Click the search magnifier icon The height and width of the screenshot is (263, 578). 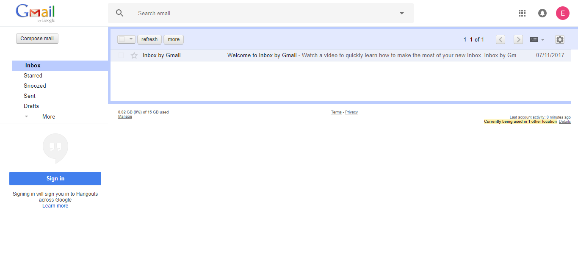pos(119,13)
